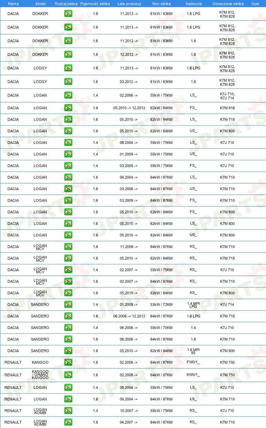Click the fuel icon for Sandero 1.4 06.2008
The width and height of the screenshot is (266, 428).
point(68,328)
